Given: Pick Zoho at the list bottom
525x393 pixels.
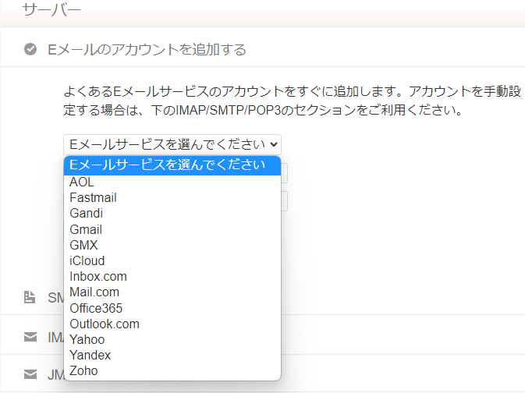Looking at the screenshot, I should (x=172, y=371).
